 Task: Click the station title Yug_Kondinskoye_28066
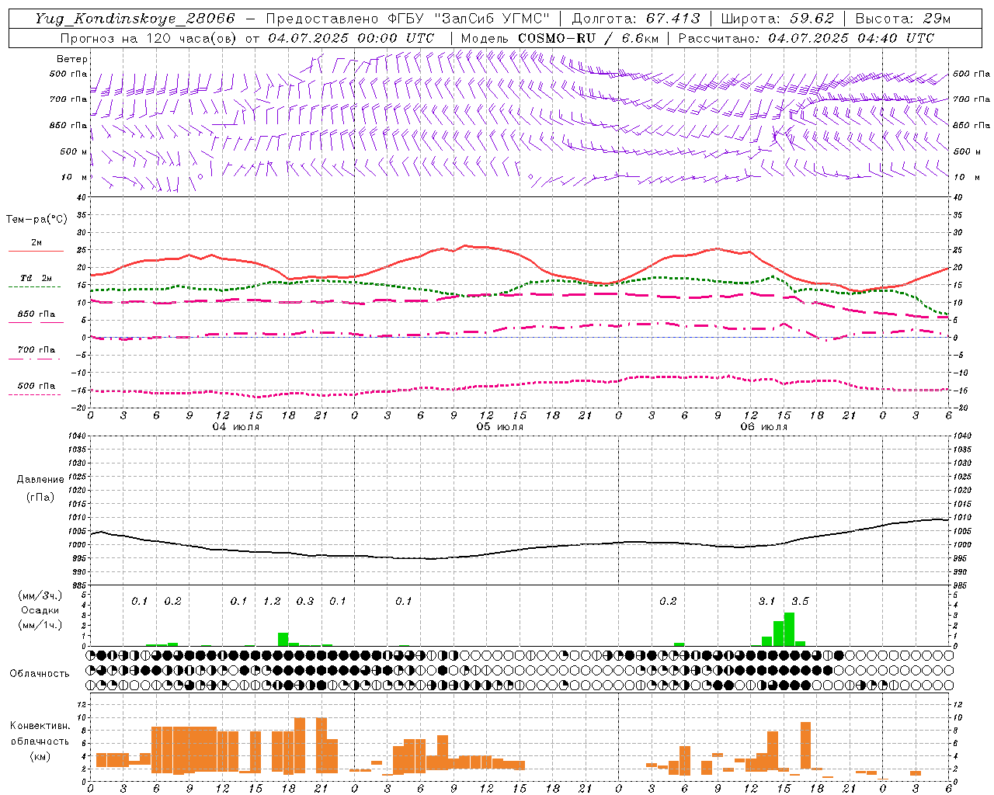(x=135, y=19)
